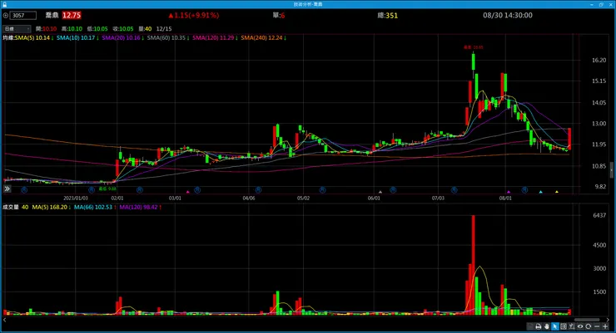Select the arrow pointer tool
Screen dimensions: 616x333
click(554, 326)
